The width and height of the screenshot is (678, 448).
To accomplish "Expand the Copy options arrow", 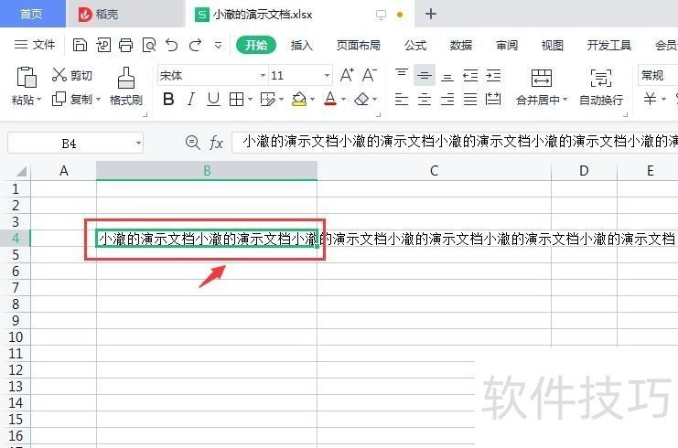I will tap(98, 100).
